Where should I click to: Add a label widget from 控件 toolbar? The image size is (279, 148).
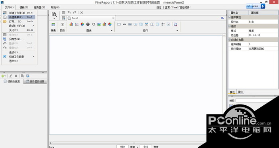point(124,24)
